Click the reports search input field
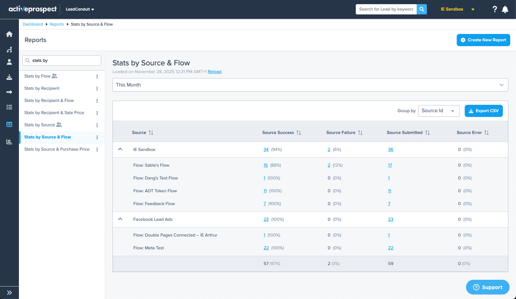Viewport: 516px width, 299px height. tap(62, 61)
